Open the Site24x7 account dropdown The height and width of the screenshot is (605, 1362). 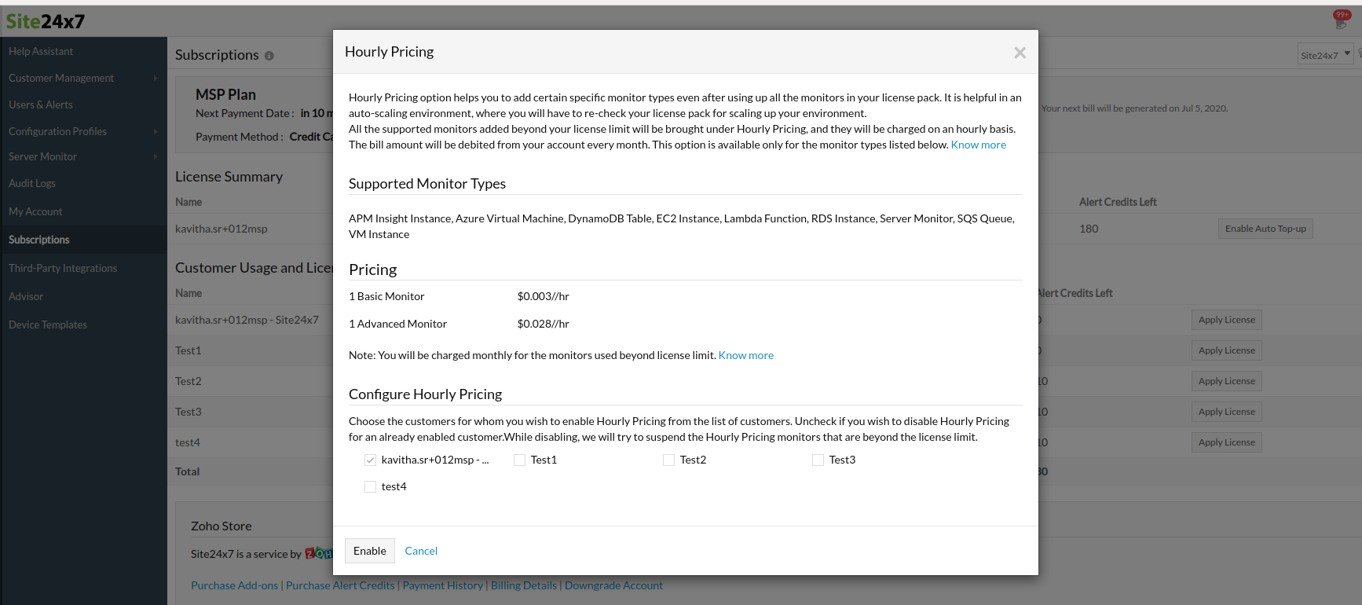point(1325,54)
